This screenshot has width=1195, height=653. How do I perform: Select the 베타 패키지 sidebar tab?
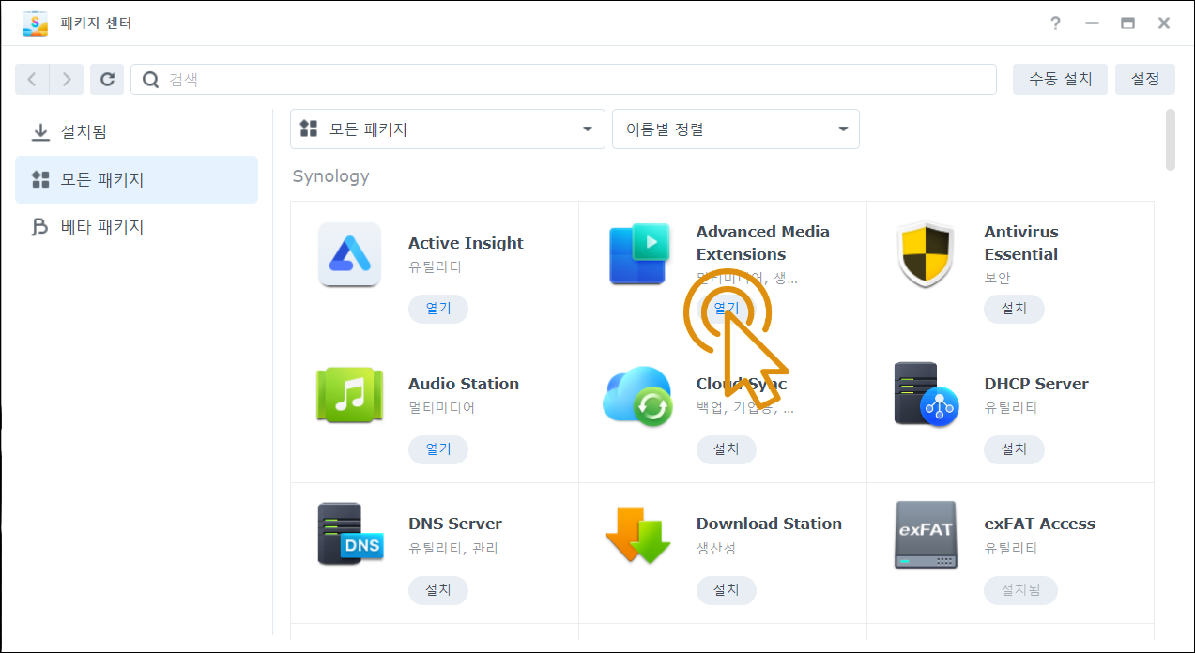[136, 227]
